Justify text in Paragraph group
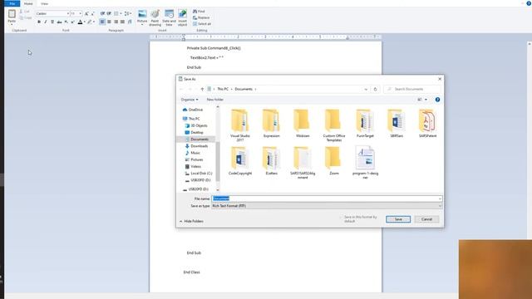Image resolution: width=532 pixels, height=299 pixels. click(x=122, y=22)
